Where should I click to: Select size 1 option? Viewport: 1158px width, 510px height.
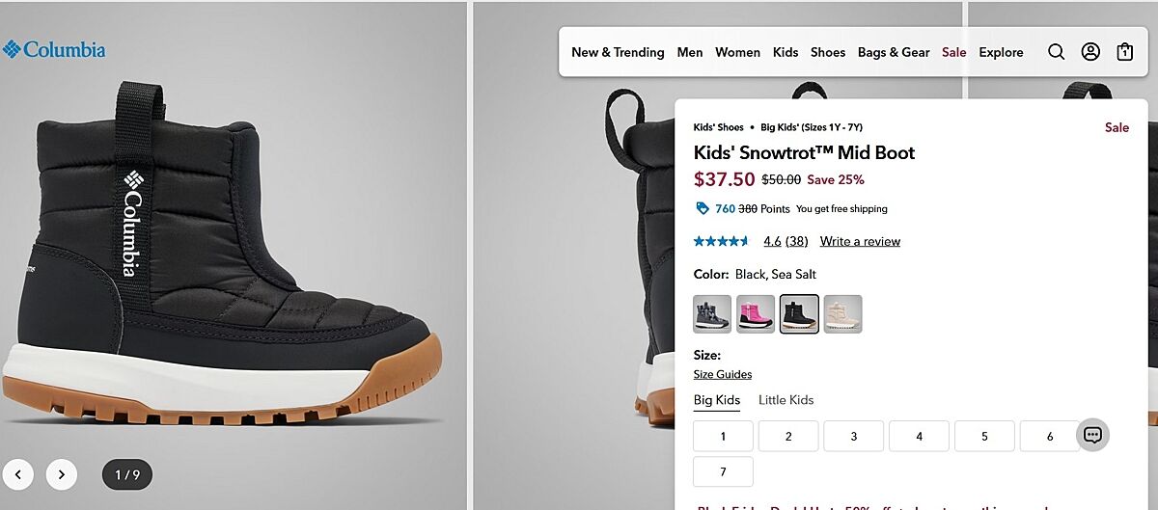pyautogui.click(x=723, y=437)
